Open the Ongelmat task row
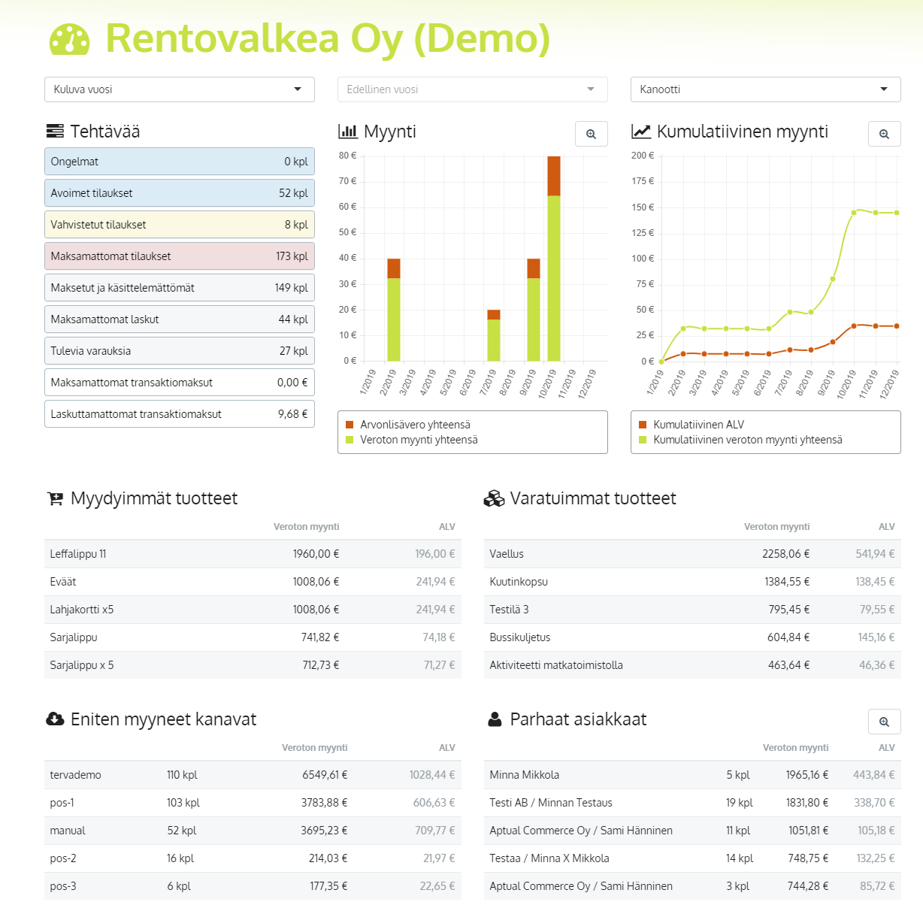The width and height of the screenshot is (923, 911). pos(180,162)
